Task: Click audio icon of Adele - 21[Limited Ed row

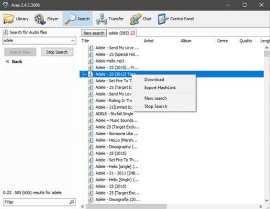Action: [91, 107]
